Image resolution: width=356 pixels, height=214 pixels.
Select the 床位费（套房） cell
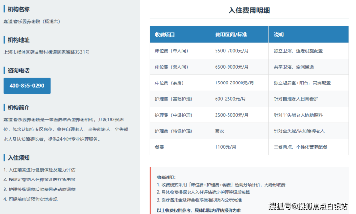point(180,83)
